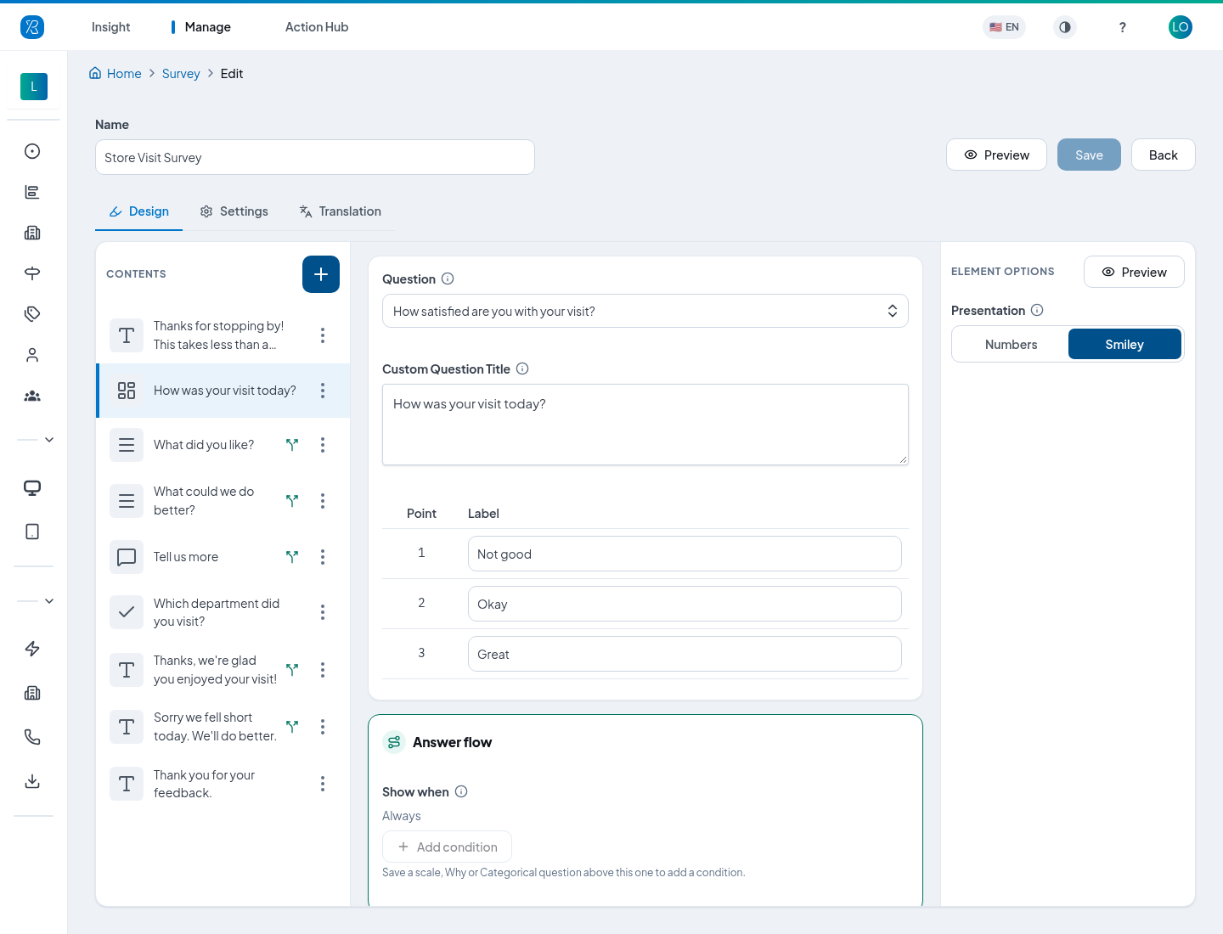Open options menu for 'How was your visit today?'
1223x934 pixels.
[x=323, y=391]
